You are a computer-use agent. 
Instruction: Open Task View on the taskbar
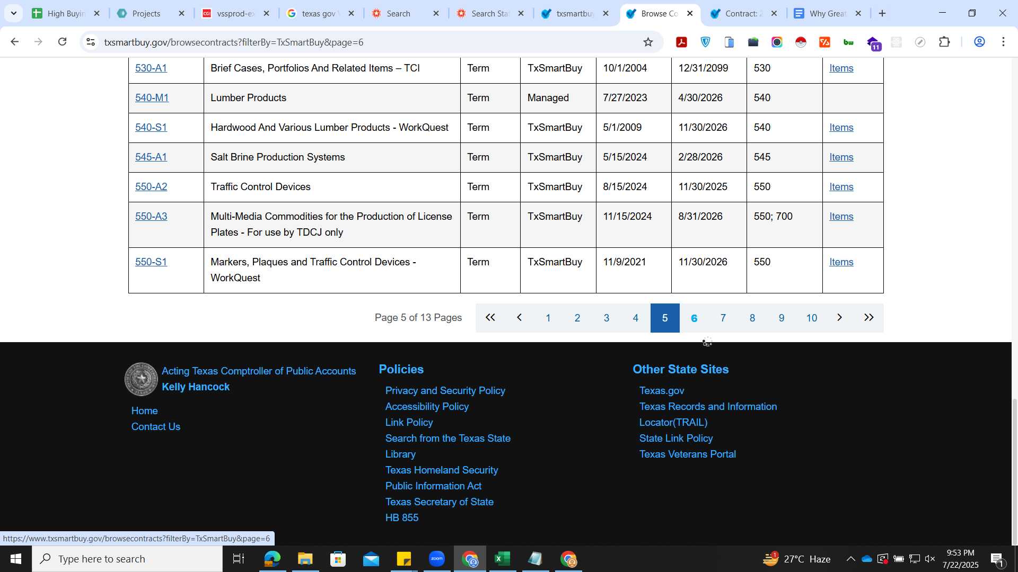click(x=239, y=559)
